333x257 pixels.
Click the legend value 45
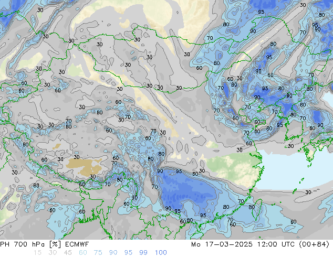(x=68, y=253)
